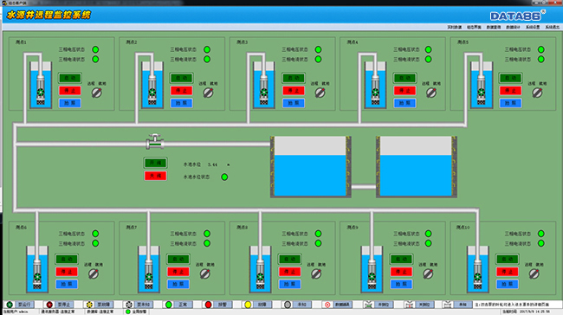Click the yellow pump-fault legend icon
Viewport: 563px width, 315px height.
(89, 305)
